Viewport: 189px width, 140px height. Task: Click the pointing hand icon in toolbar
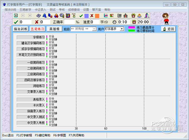[x=74, y=15]
